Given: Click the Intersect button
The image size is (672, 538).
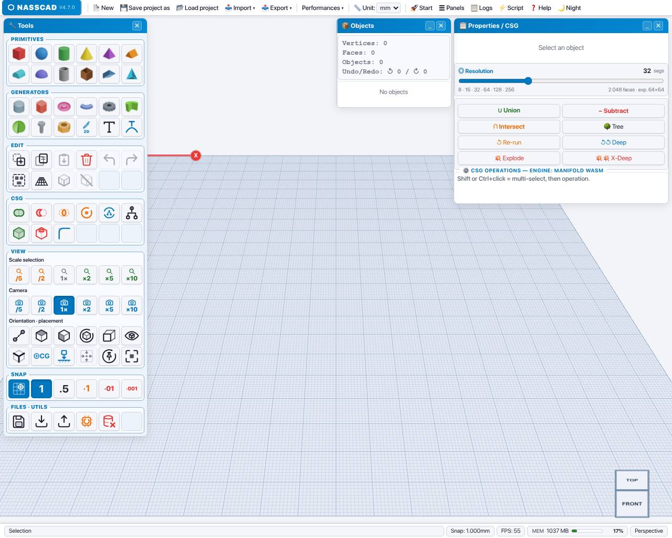Looking at the screenshot, I should pyautogui.click(x=509, y=127).
